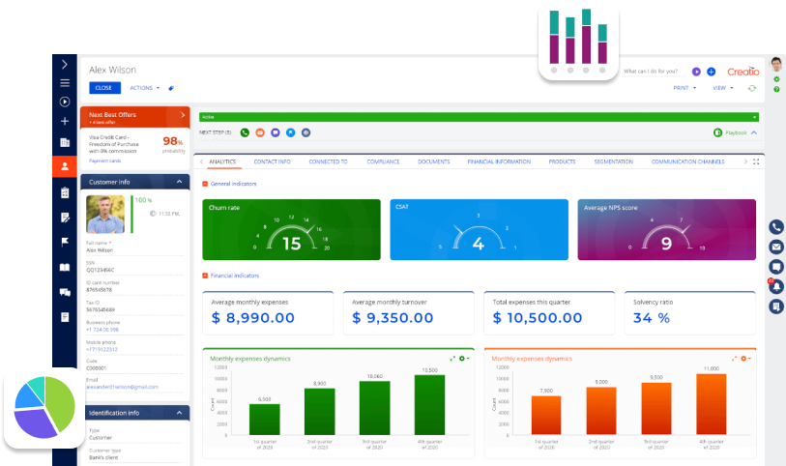Open the green settings gear icon

776,79
